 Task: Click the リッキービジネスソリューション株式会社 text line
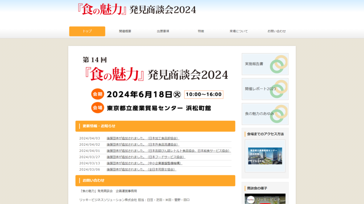134,200
